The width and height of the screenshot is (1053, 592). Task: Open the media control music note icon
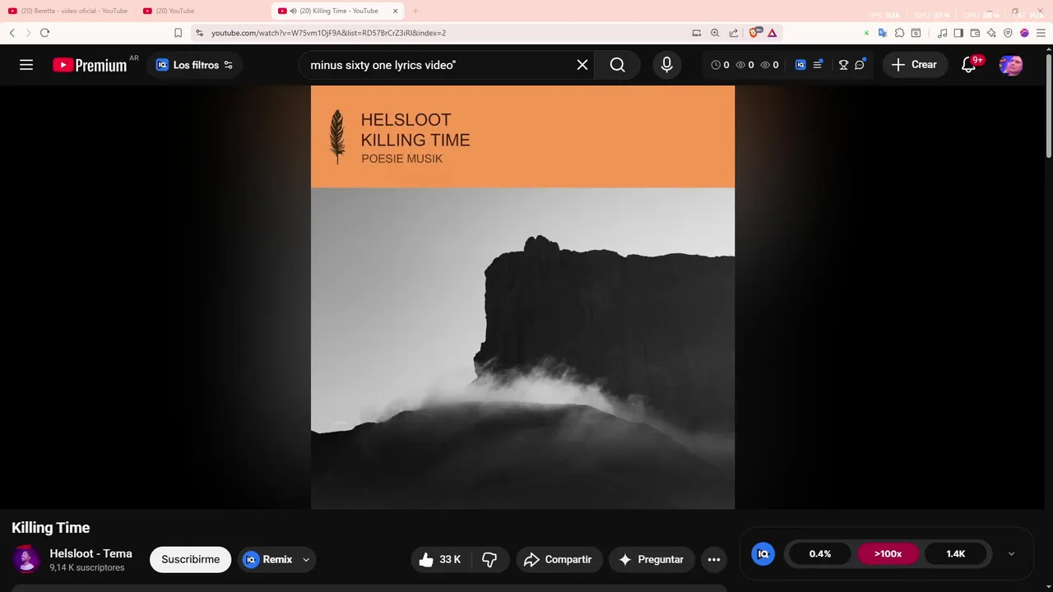[x=942, y=33]
